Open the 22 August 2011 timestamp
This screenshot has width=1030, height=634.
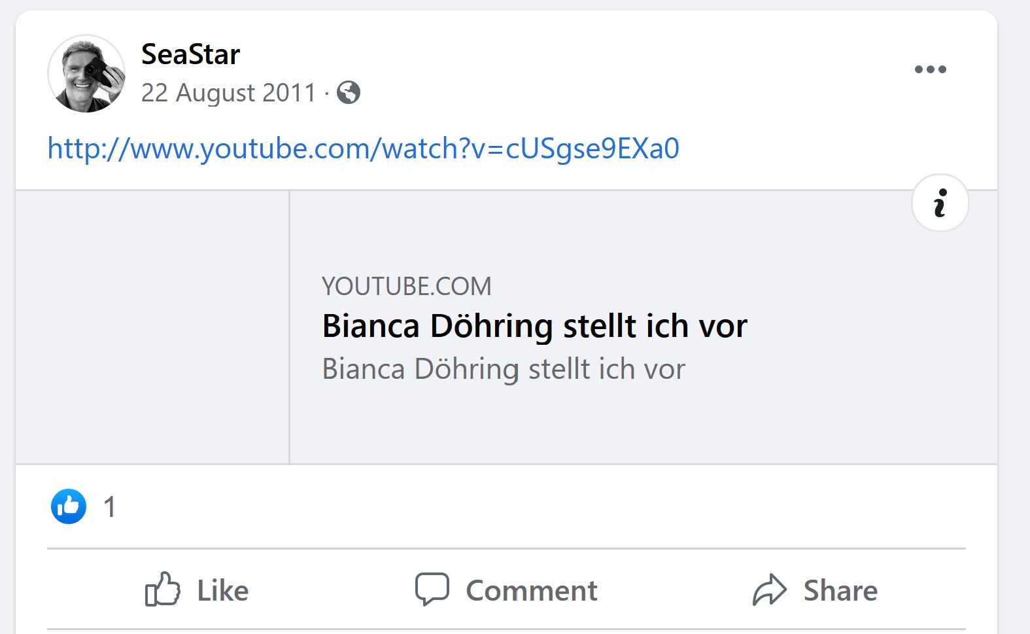[x=228, y=93]
